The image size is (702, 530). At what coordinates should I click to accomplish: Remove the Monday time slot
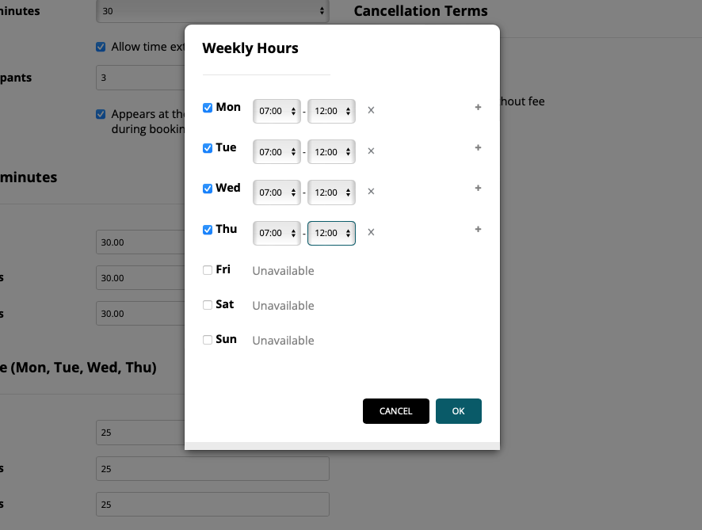click(371, 110)
